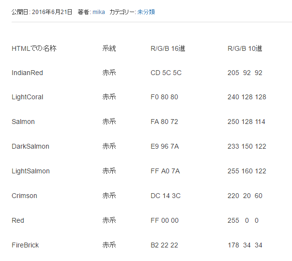Viewport: 292px width, 261px height.
Task: Click decimal value 233 150 122
Action: click(246, 146)
